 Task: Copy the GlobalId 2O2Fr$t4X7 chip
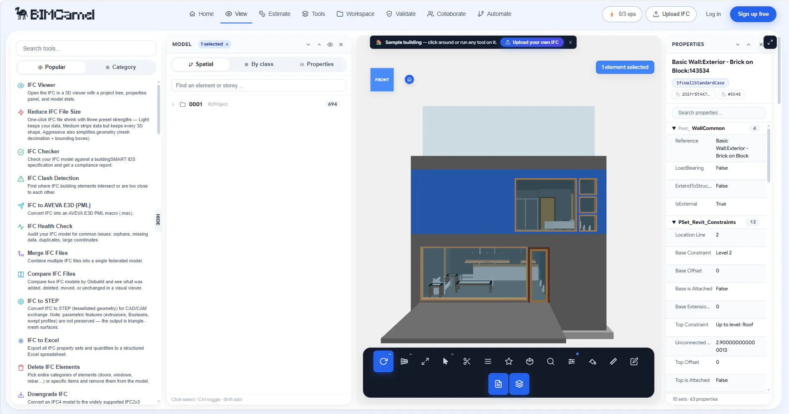coord(693,94)
